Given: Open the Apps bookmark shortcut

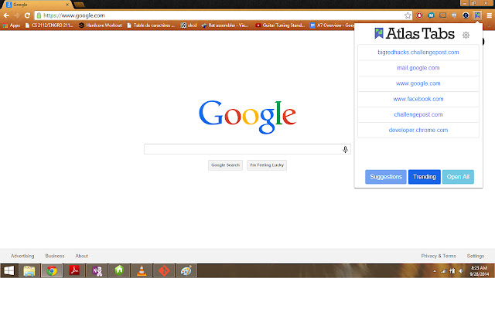Looking at the screenshot, I should click(12, 25).
